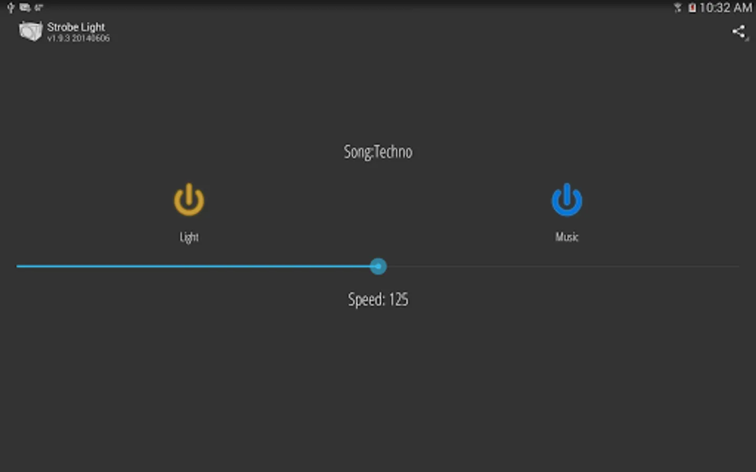Tap the Wi-Fi signal icon in the status bar
Viewport: 756px width, 472px height.
coord(678,7)
